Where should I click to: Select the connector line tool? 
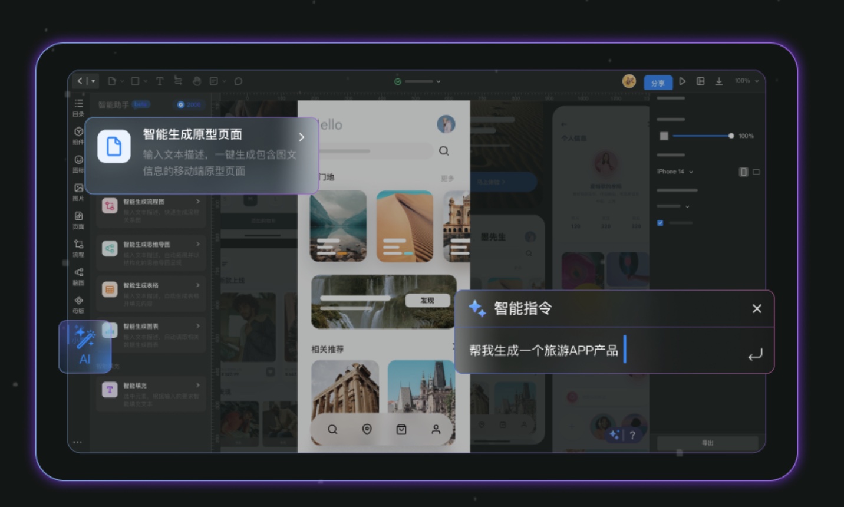[x=178, y=81]
